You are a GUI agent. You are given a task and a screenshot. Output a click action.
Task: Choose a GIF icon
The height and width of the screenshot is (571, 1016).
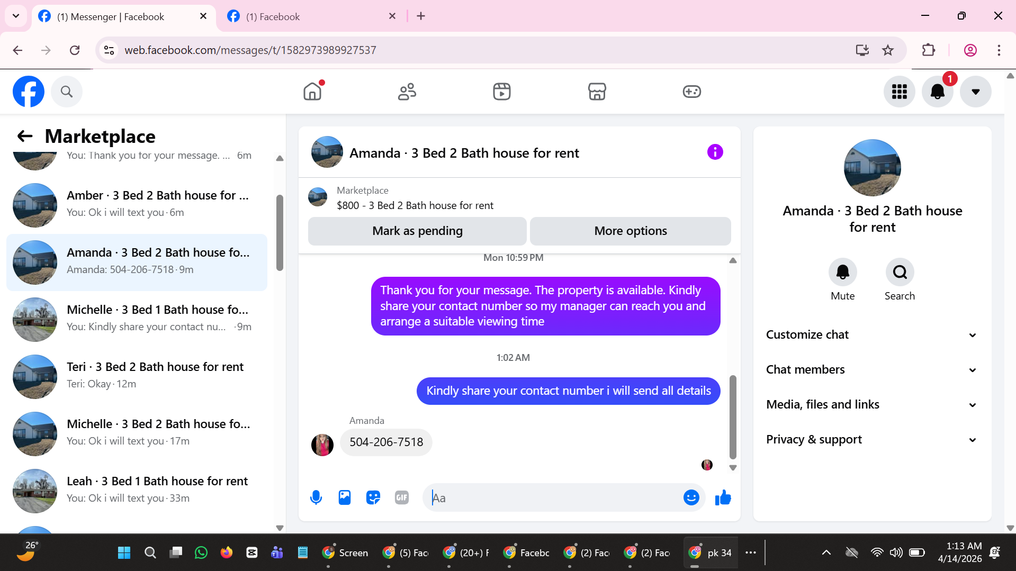[402, 497]
